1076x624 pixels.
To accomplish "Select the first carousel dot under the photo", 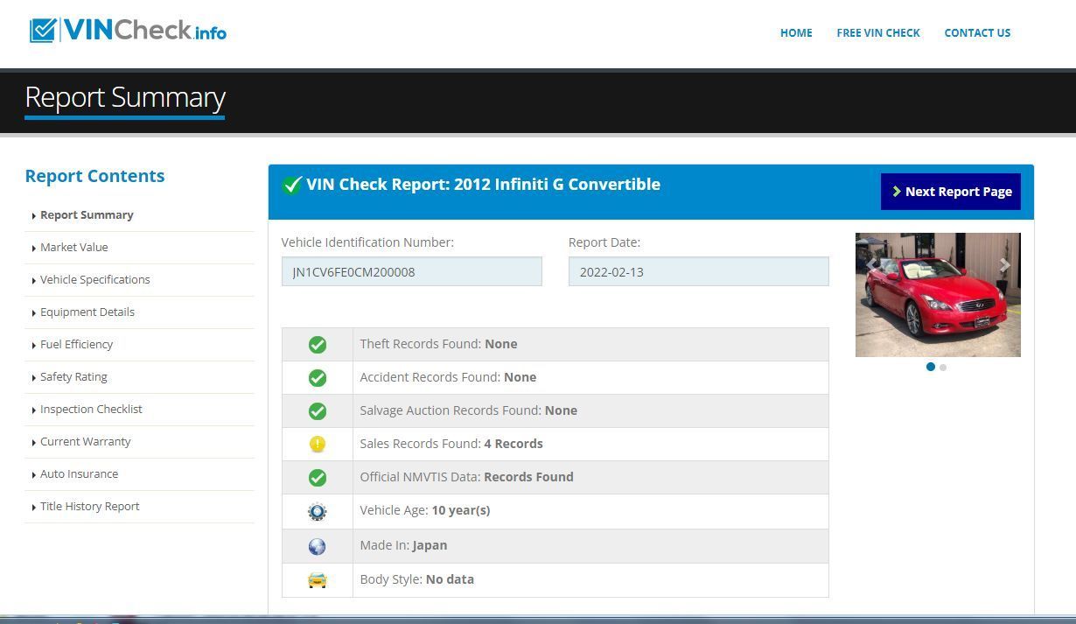I will click(931, 367).
